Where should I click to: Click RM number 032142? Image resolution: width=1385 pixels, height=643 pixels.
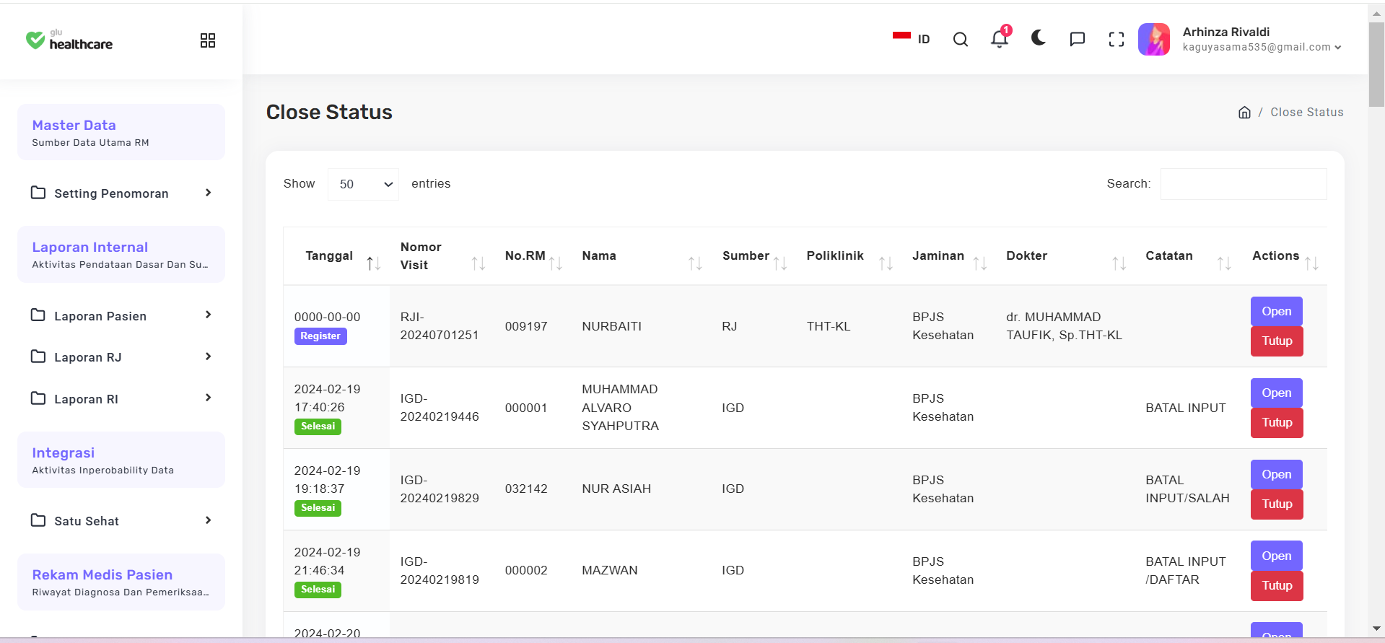[526, 489]
